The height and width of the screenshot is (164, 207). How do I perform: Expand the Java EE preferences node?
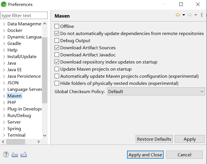4,70
